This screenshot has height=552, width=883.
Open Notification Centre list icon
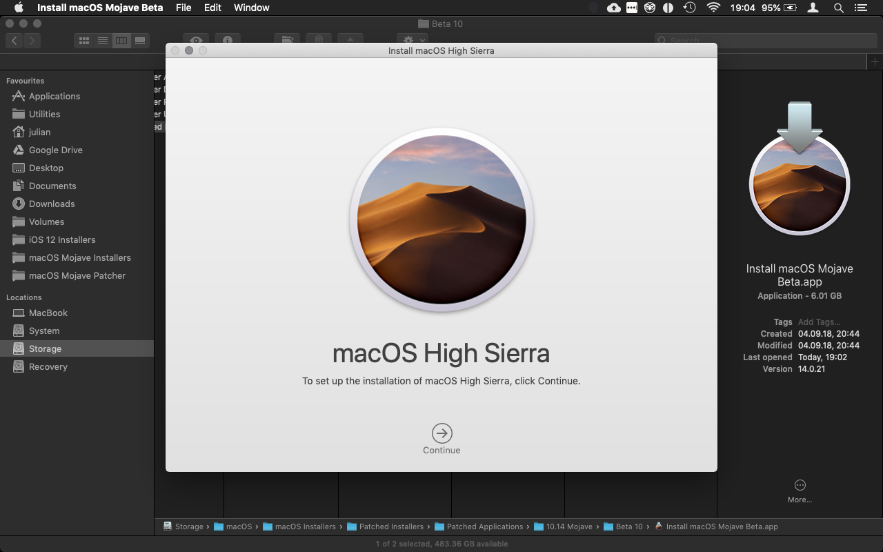point(860,8)
